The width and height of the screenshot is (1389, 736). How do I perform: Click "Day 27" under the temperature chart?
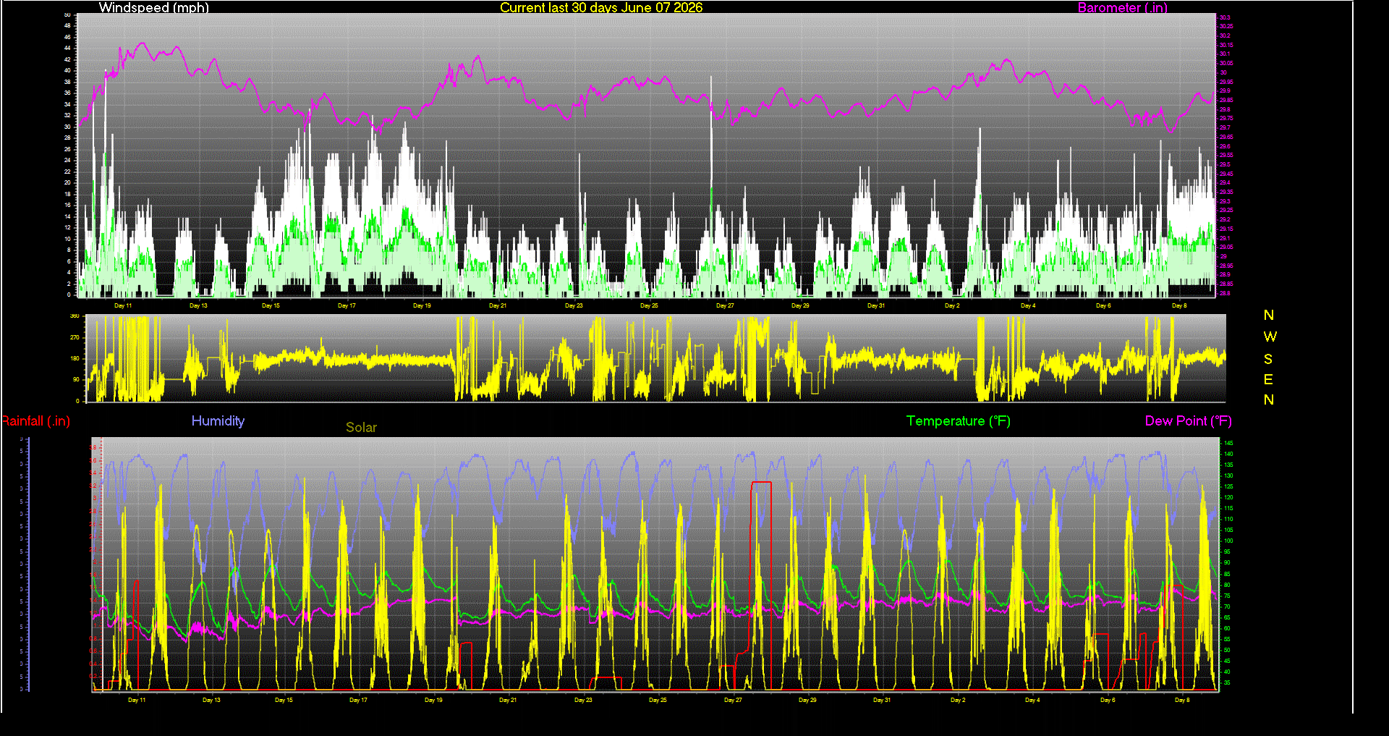coord(733,701)
